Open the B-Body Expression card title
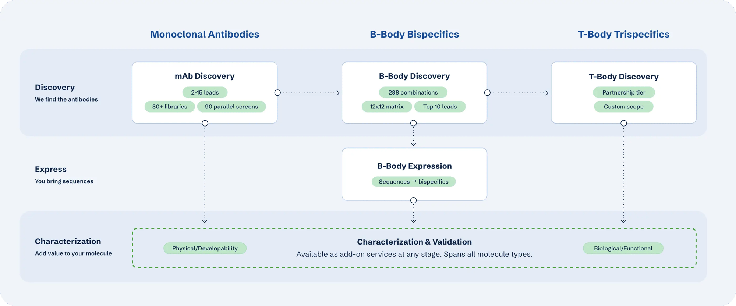736x306 pixels. [x=414, y=166]
